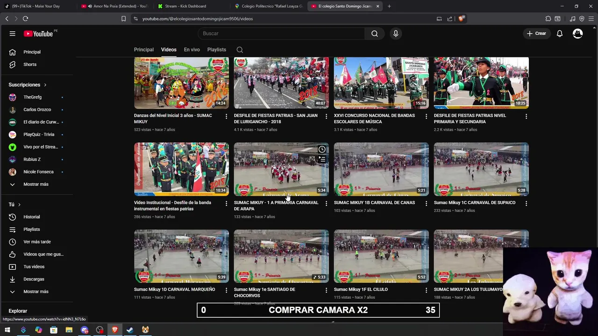Open new browser tab plus button
This screenshot has height=336, width=598.
tap(389, 6)
